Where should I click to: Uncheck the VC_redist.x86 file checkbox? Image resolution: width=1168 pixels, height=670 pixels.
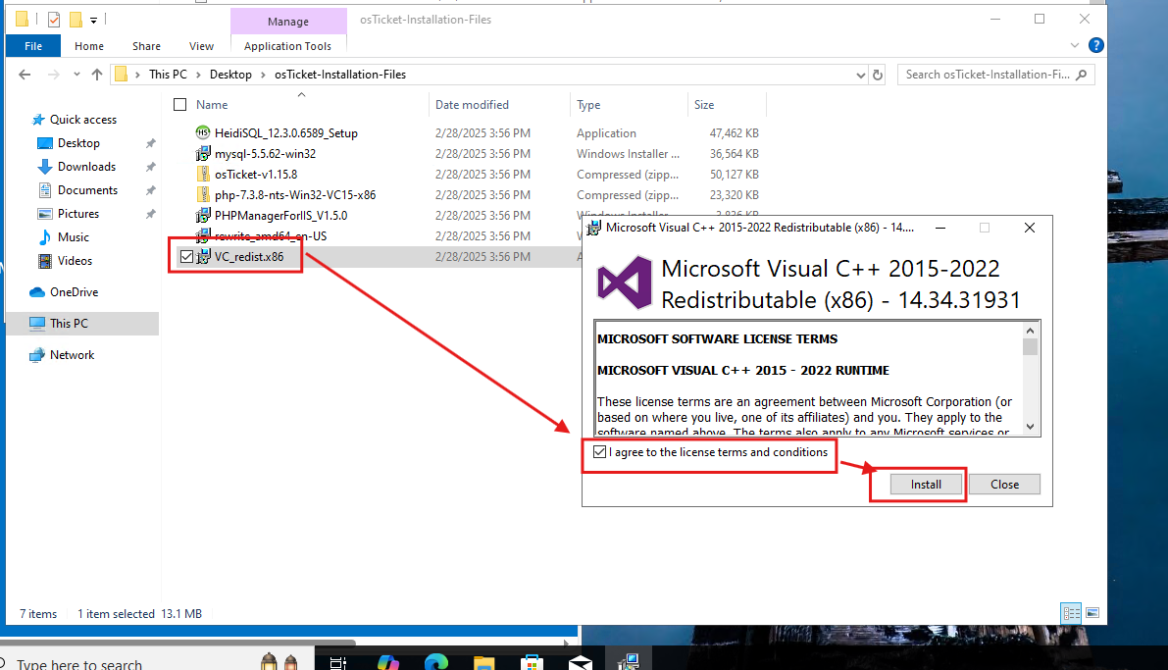[186, 256]
